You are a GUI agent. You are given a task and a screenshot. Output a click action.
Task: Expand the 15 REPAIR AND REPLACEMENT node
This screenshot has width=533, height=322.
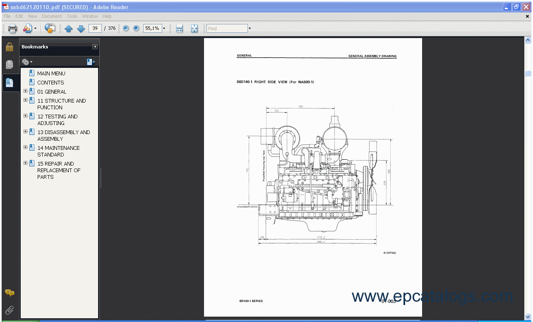(25, 163)
